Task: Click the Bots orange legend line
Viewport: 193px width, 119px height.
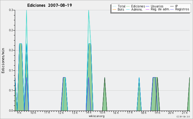Action: (114, 9)
